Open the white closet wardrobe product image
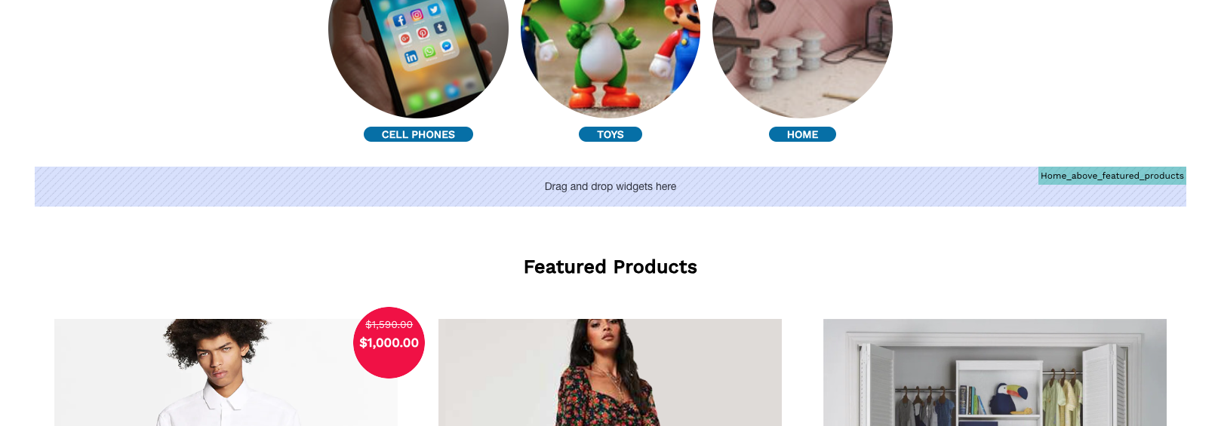The image size is (1218, 426). [x=995, y=372]
